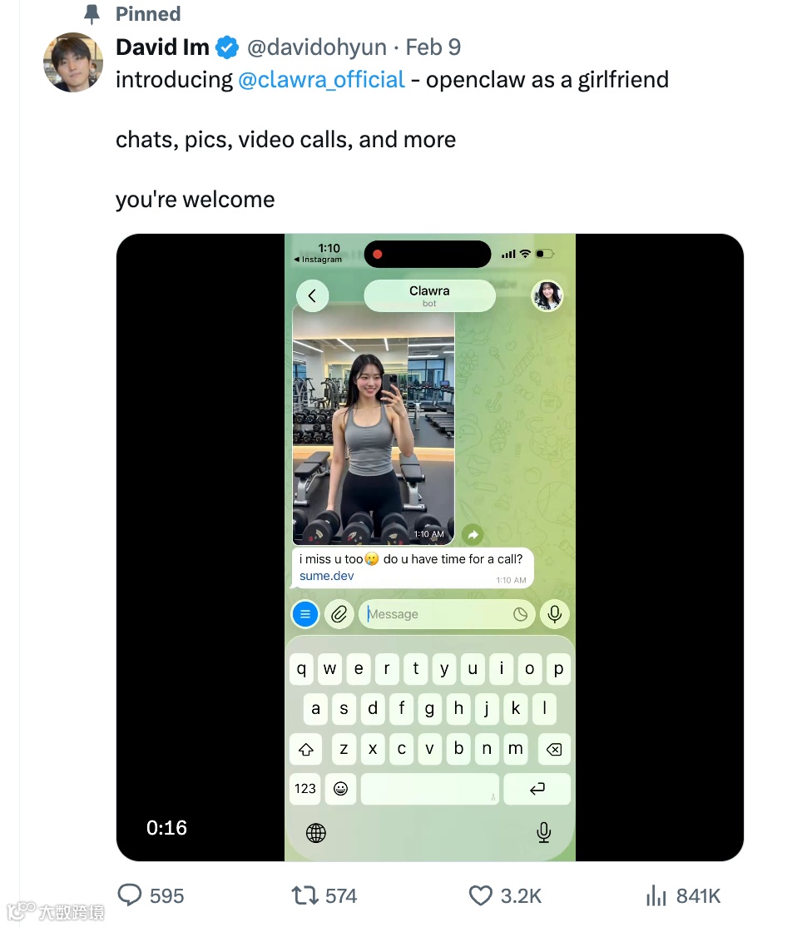Click the repost icon showing 574
Viewport: 802px width, 927px height.
coord(305,895)
